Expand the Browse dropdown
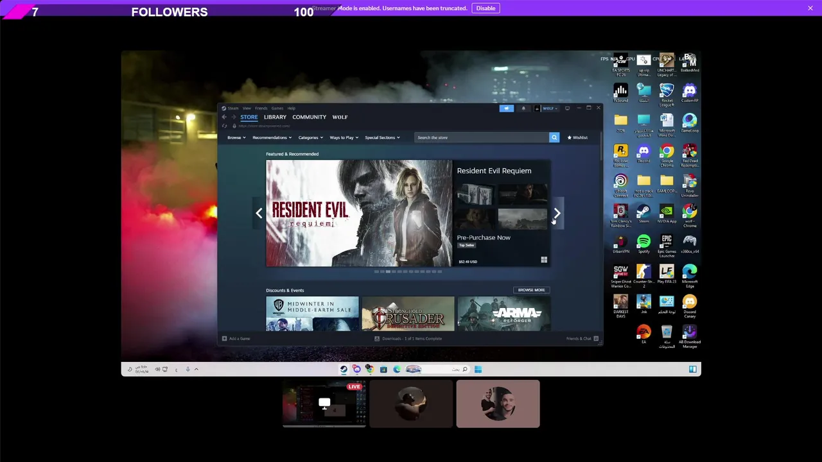Screen dimensions: 822x462 (x=236, y=137)
